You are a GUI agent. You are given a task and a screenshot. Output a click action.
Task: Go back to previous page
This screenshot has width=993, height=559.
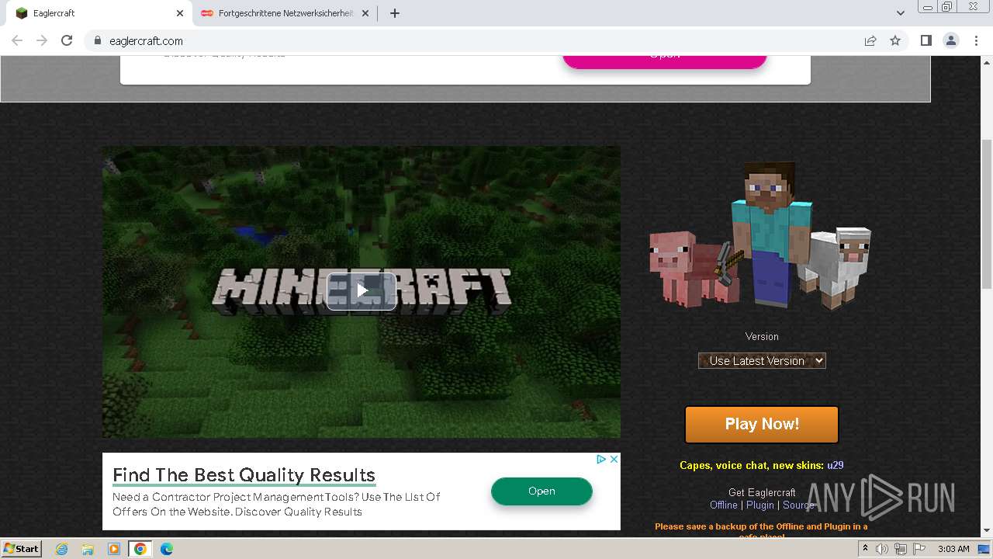17,40
